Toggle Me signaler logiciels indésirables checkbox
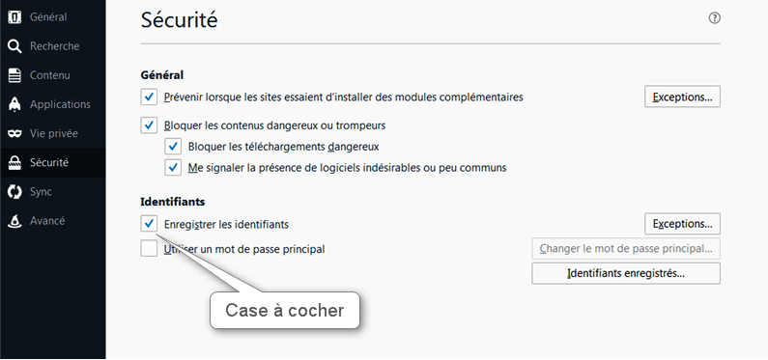This screenshot has height=360, width=768. tap(173, 167)
